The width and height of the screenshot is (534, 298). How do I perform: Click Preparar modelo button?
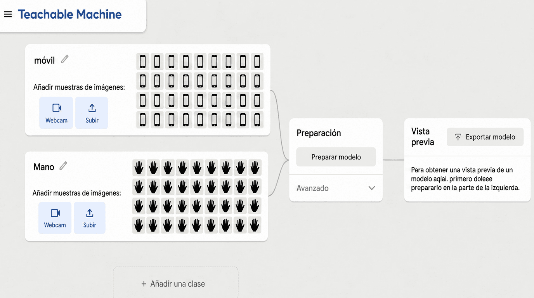336,157
